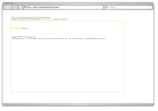Click the info@stefanhildebrandt.com email address
Image resolution: width=158 pixels, height=111 pixels.
pos(95,39)
